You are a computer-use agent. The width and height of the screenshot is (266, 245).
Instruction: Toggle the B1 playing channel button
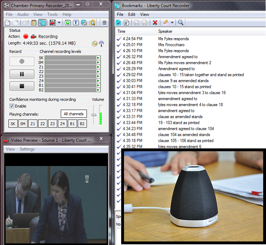72,124
